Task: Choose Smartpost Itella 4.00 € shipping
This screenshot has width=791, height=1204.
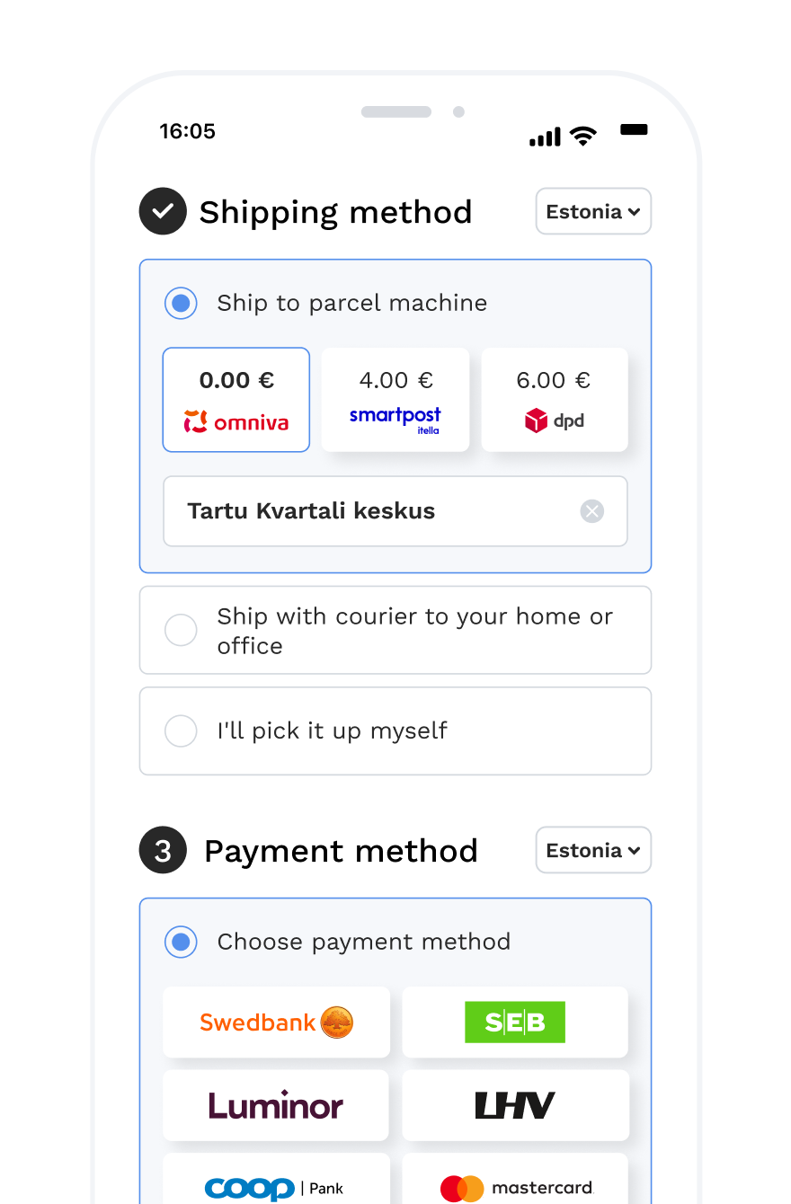Action: point(395,400)
